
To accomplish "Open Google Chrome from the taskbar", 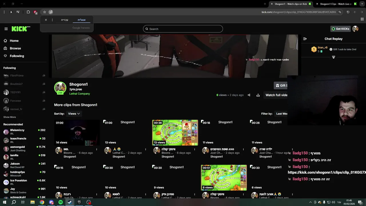I will click(x=42, y=202).
